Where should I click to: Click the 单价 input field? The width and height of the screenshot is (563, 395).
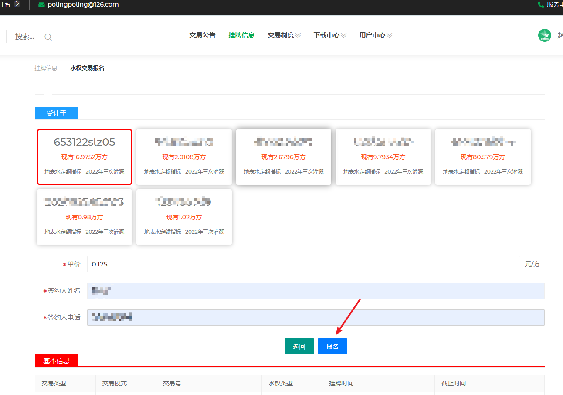(303, 264)
